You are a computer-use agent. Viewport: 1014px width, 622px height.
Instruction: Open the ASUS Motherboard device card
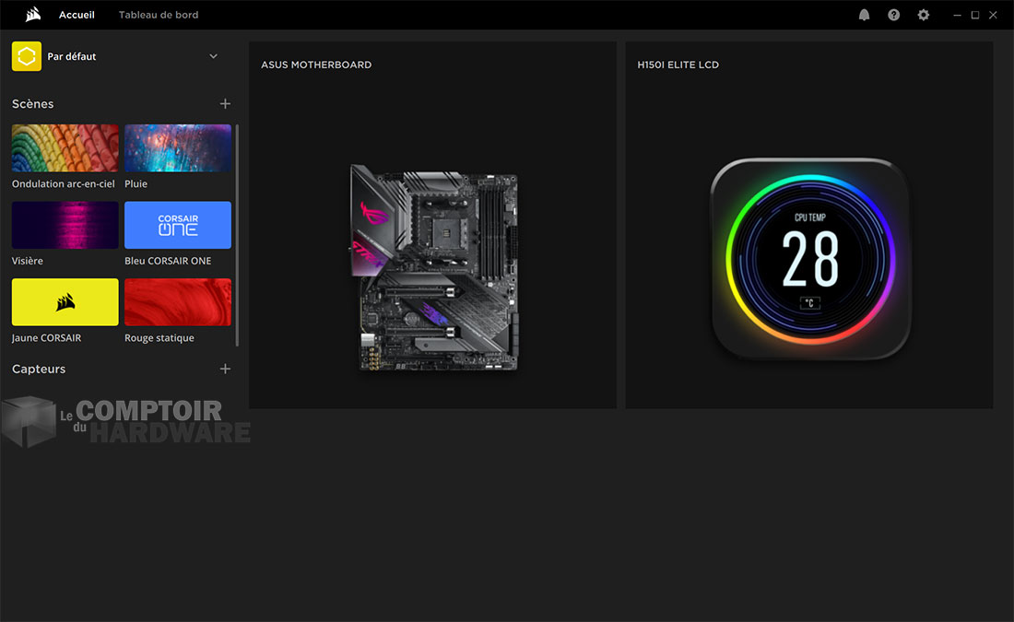pos(432,225)
